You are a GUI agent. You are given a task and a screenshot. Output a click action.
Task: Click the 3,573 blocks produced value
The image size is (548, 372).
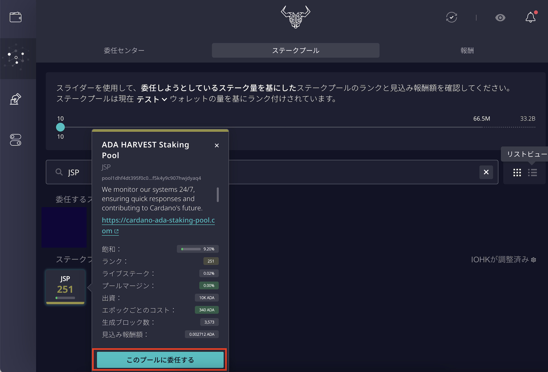(x=209, y=322)
